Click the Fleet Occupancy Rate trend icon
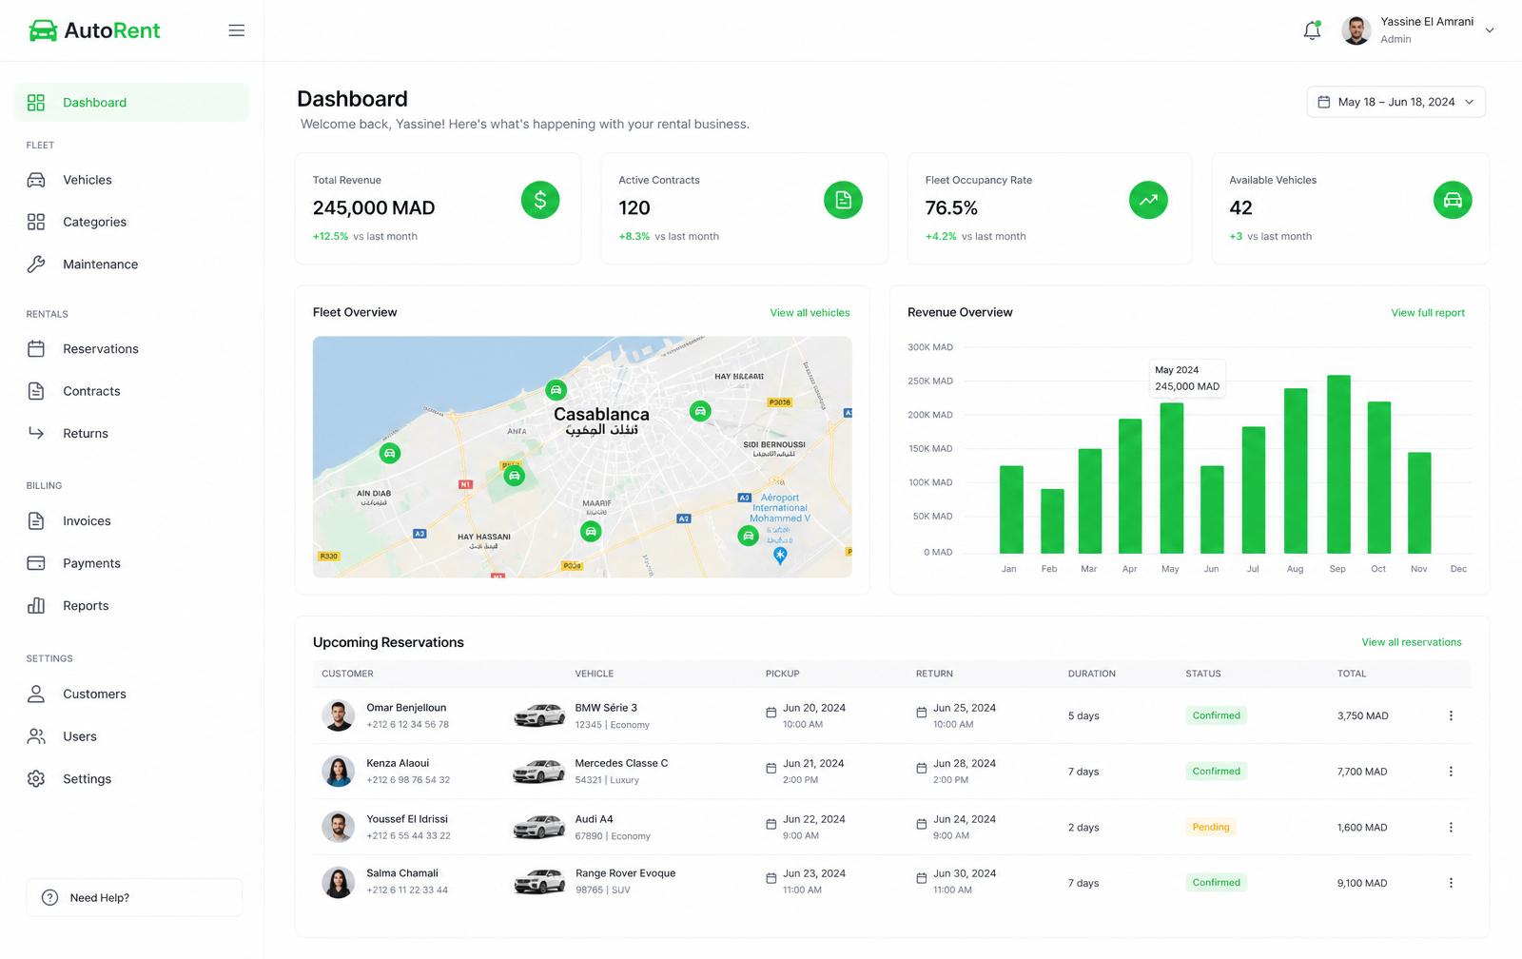 [x=1148, y=200]
